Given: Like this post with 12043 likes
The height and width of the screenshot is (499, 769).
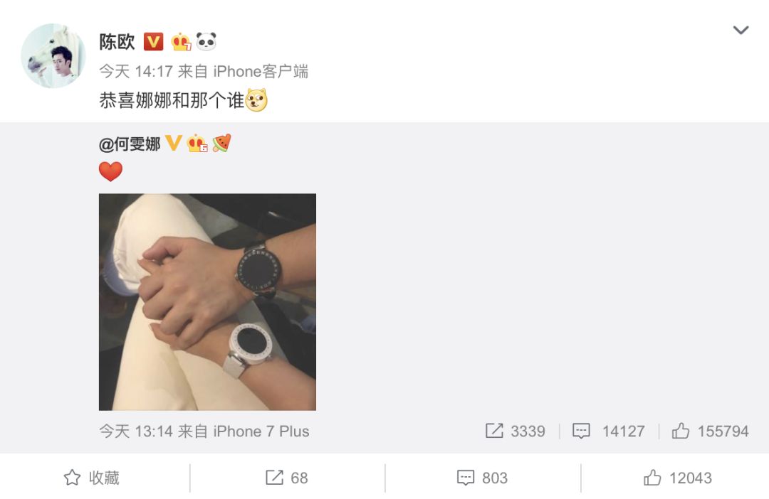Looking at the screenshot, I should (x=678, y=478).
